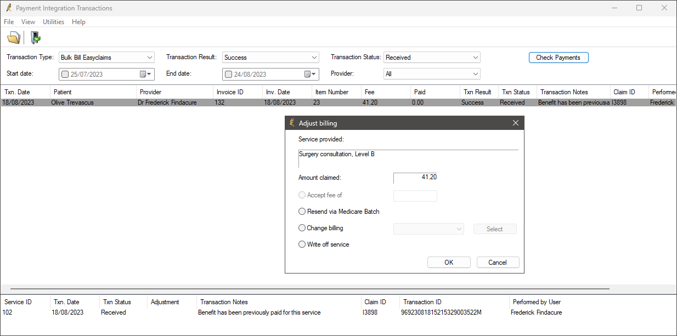
Task: Click upper Transaction Notes column header
Action: [573, 92]
